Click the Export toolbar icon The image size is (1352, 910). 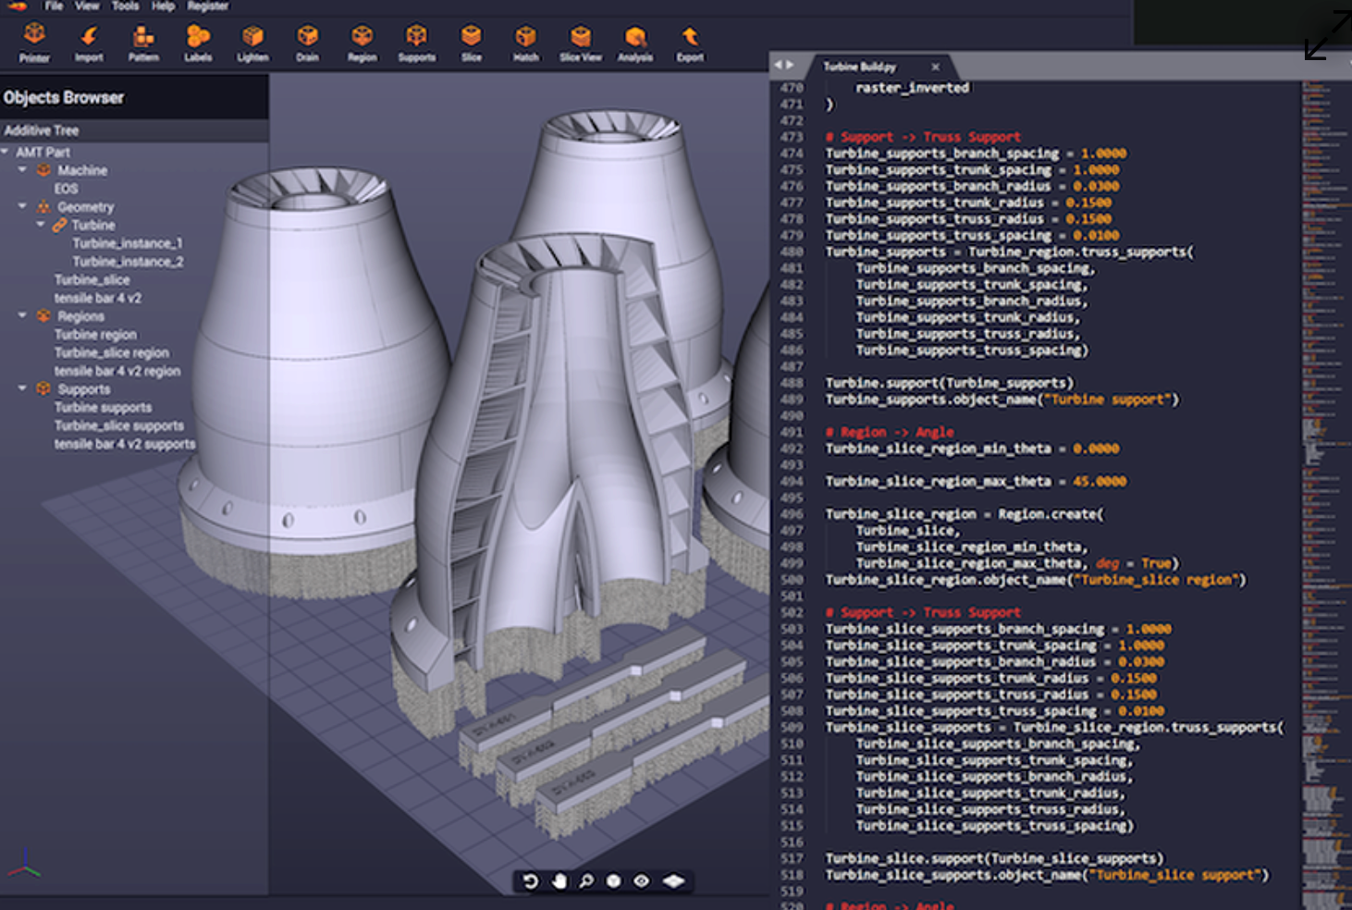(x=690, y=43)
